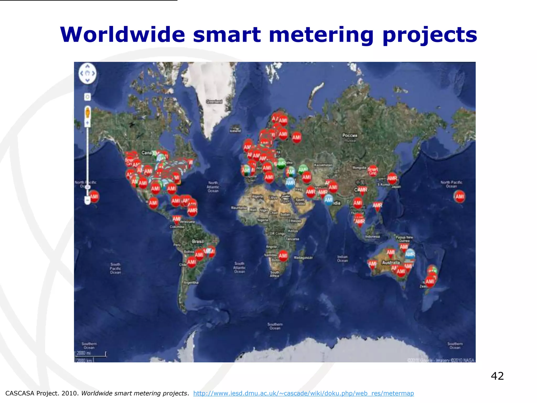Click the Australia country label
The image size is (537, 403).
[391, 262]
